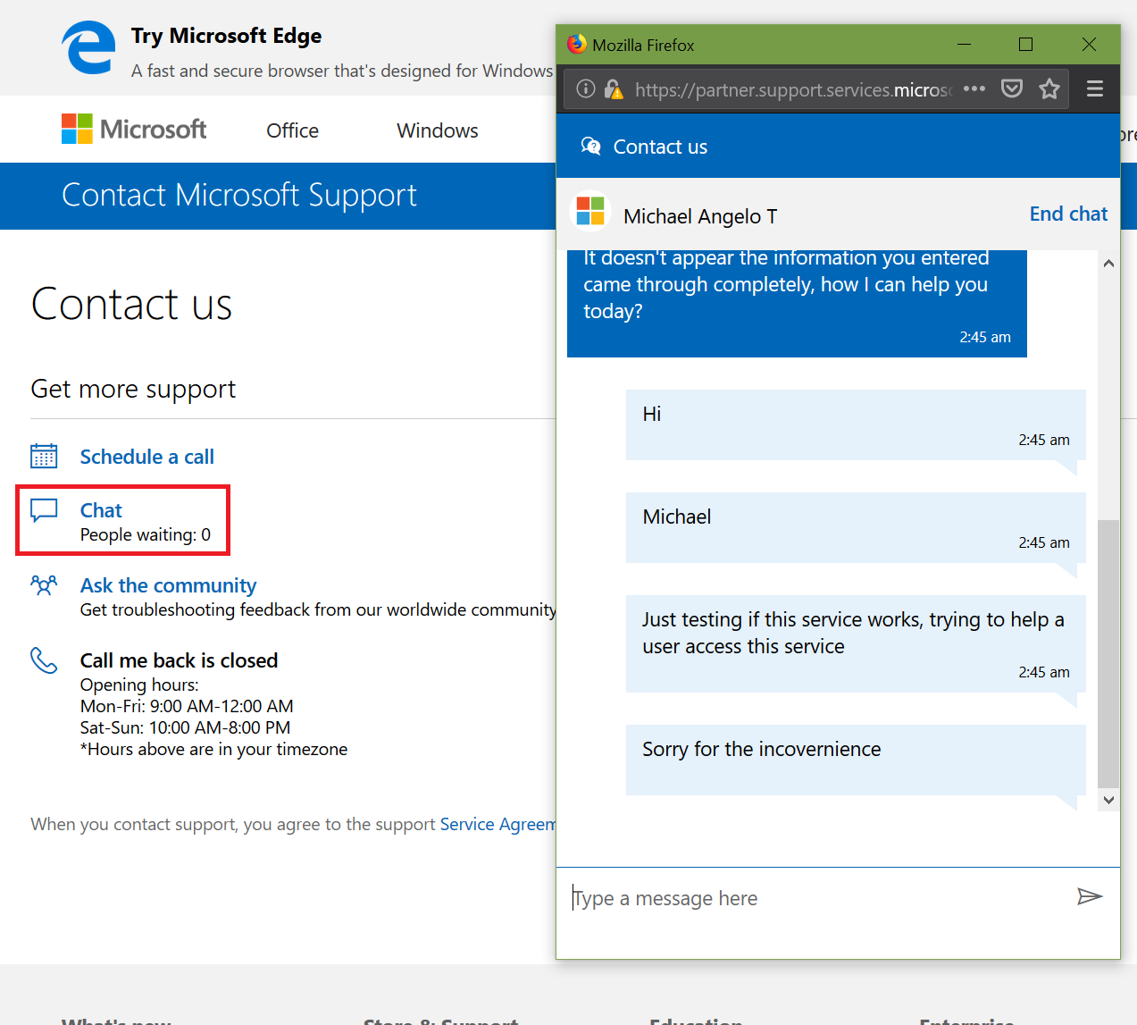Click the Chat speech bubble icon
1137x1025 pixels.
click(x=44, y=510)
